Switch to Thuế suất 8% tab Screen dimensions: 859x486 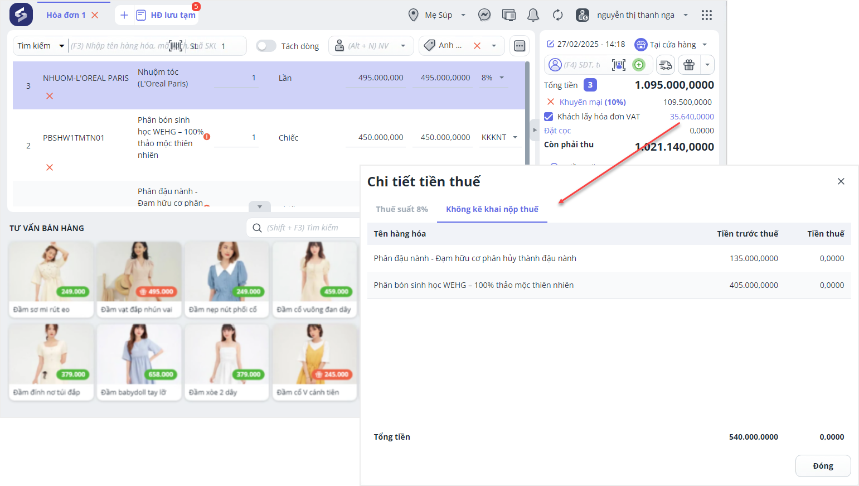tap(402, 209)
